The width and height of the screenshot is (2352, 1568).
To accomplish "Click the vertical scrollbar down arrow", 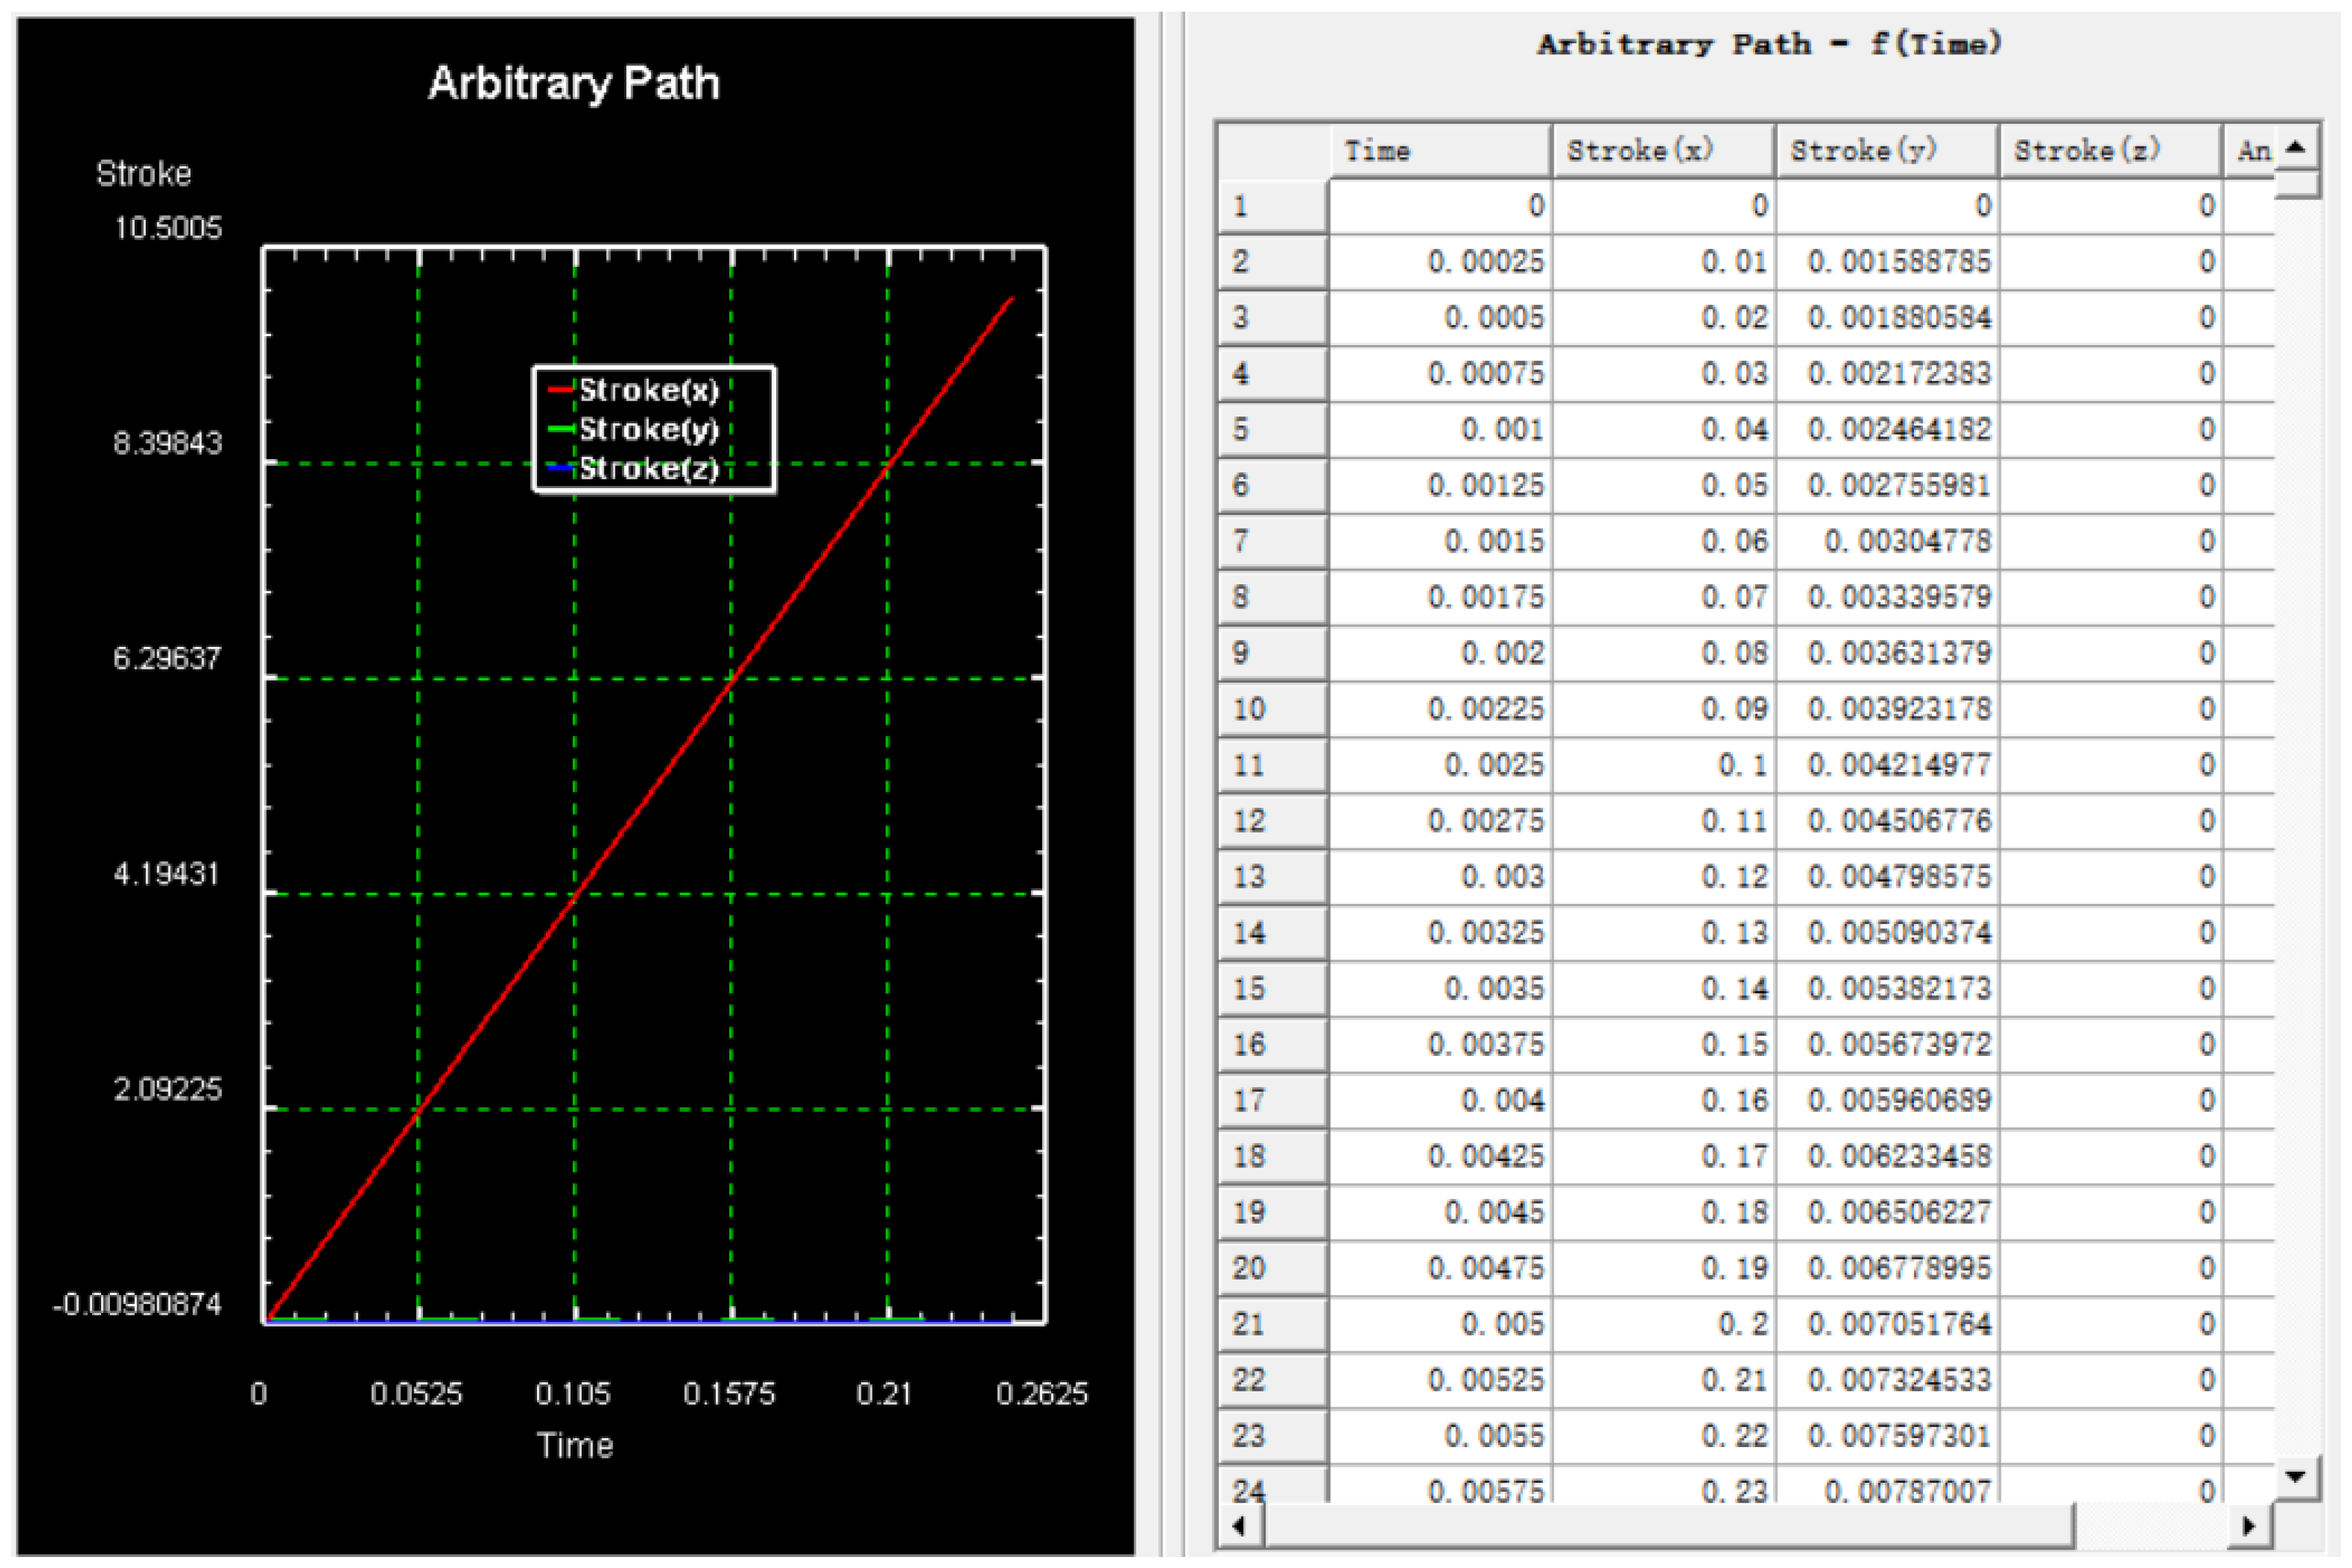I will 2297,1476.
